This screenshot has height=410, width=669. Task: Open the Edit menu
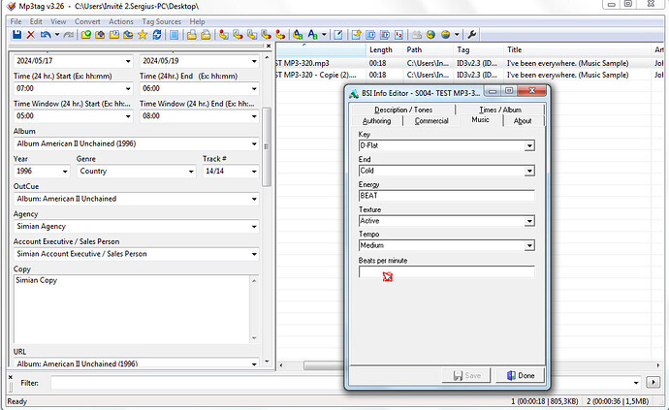pos(36,21)
